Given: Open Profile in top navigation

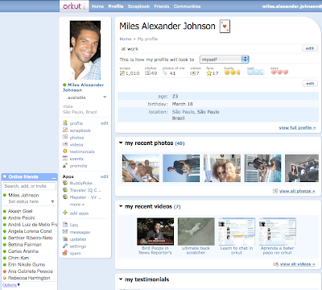Looking at the screenshot, I should (x=116, y=6).
